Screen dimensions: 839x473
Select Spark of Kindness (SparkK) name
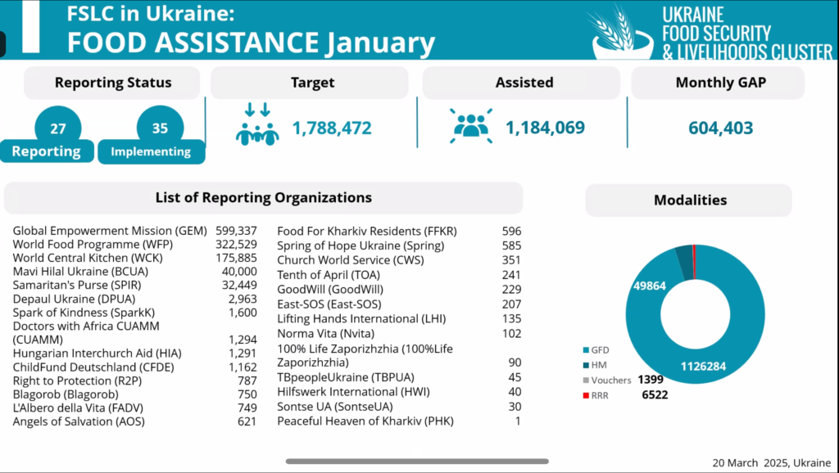coord(84,313)
